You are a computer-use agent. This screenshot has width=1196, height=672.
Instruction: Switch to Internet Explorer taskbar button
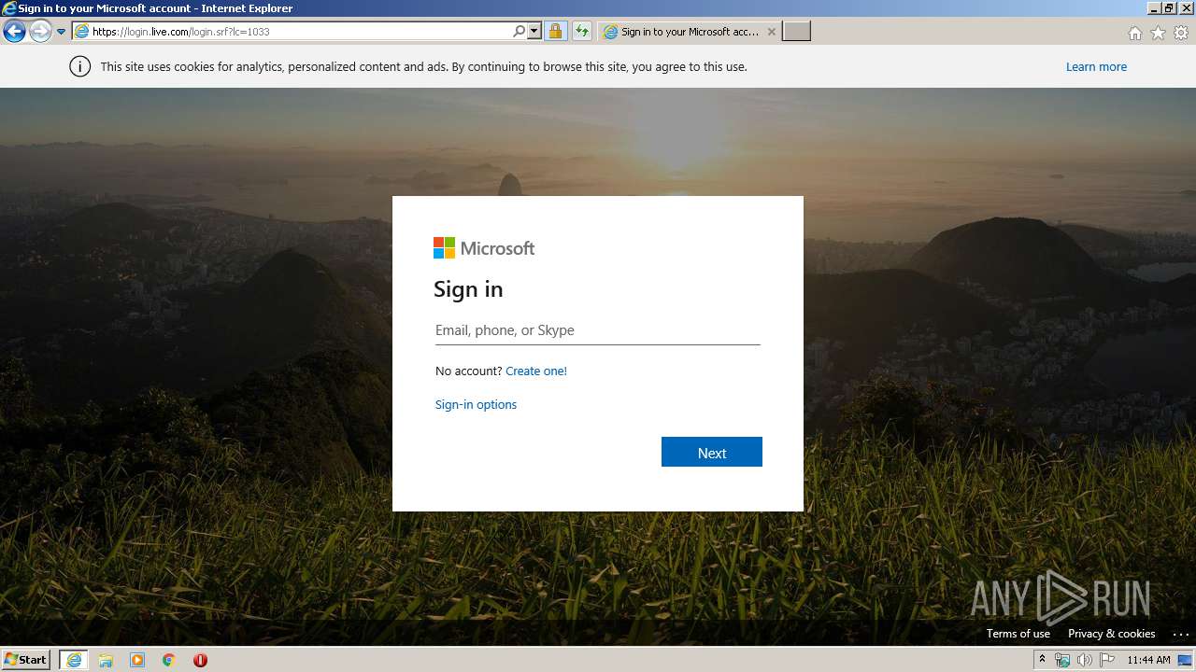[74, 660]
